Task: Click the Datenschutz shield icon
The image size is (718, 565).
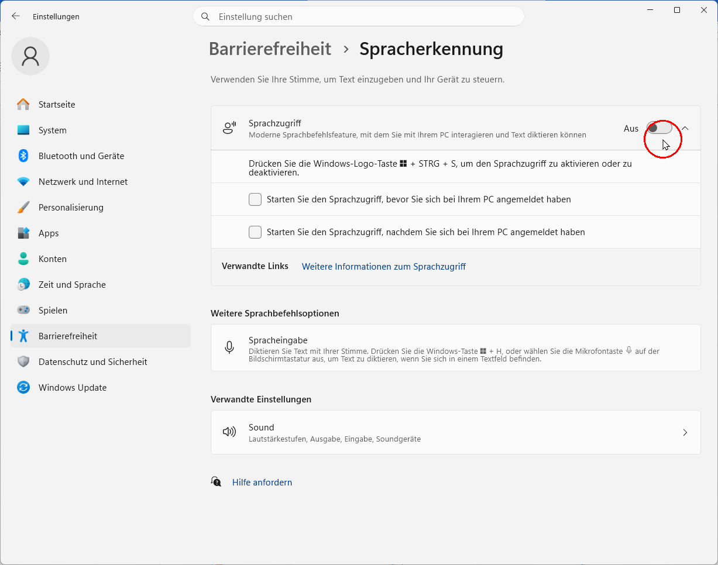Action: pos(23,362)
